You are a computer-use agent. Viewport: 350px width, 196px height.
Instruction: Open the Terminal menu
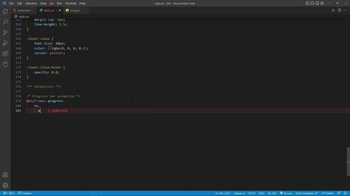(x=71, y=3)
